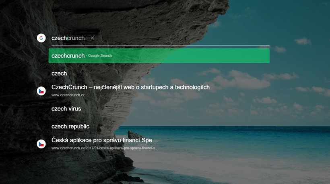
Task: Clear the search field with the X
Action: [x=92, y=38]
